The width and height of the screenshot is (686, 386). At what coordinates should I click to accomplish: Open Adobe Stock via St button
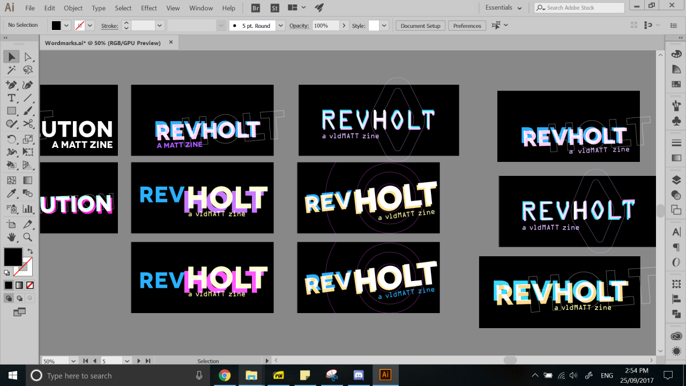[x=274, y=8]
